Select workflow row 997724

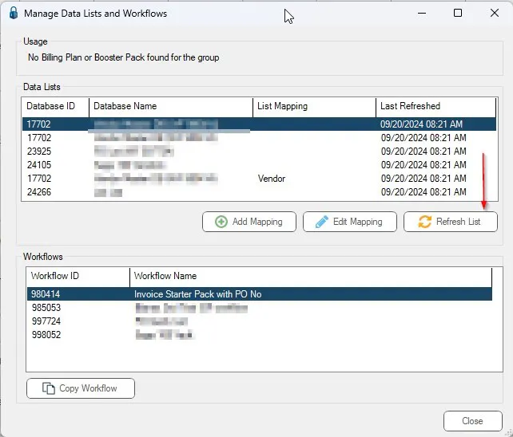(260, 321)
